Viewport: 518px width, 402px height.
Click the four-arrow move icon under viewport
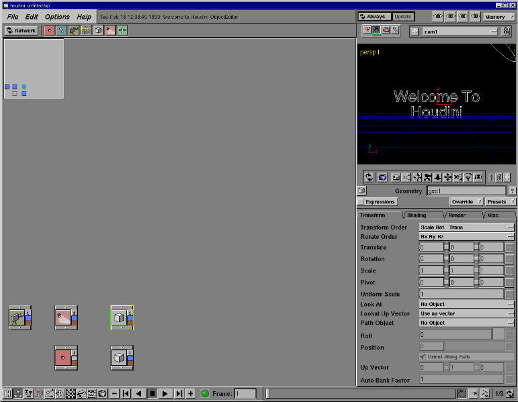click(448, 178)
